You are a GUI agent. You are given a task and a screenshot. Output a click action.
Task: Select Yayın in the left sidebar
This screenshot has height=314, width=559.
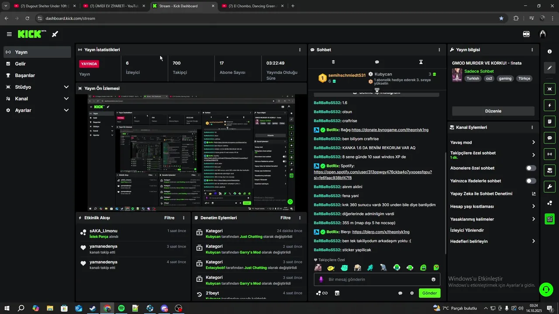[x=37, y=52]
